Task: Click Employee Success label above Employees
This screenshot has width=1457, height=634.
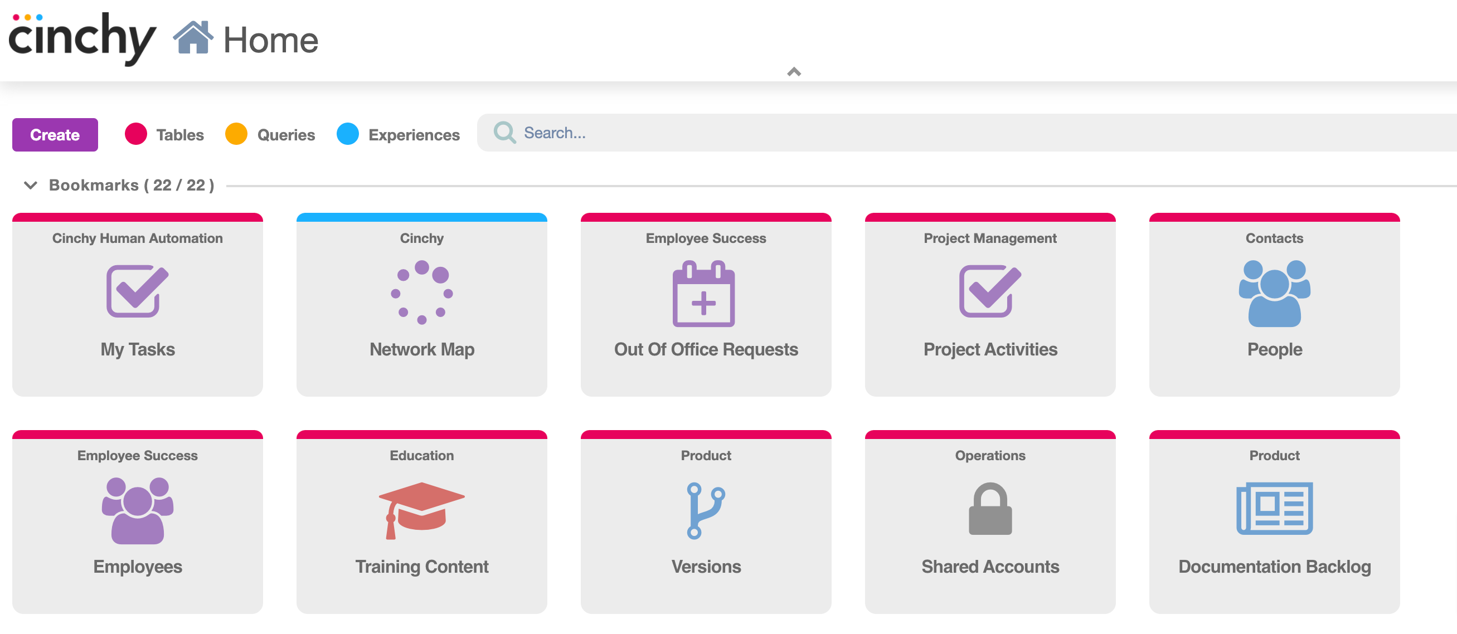Action: 138,455
